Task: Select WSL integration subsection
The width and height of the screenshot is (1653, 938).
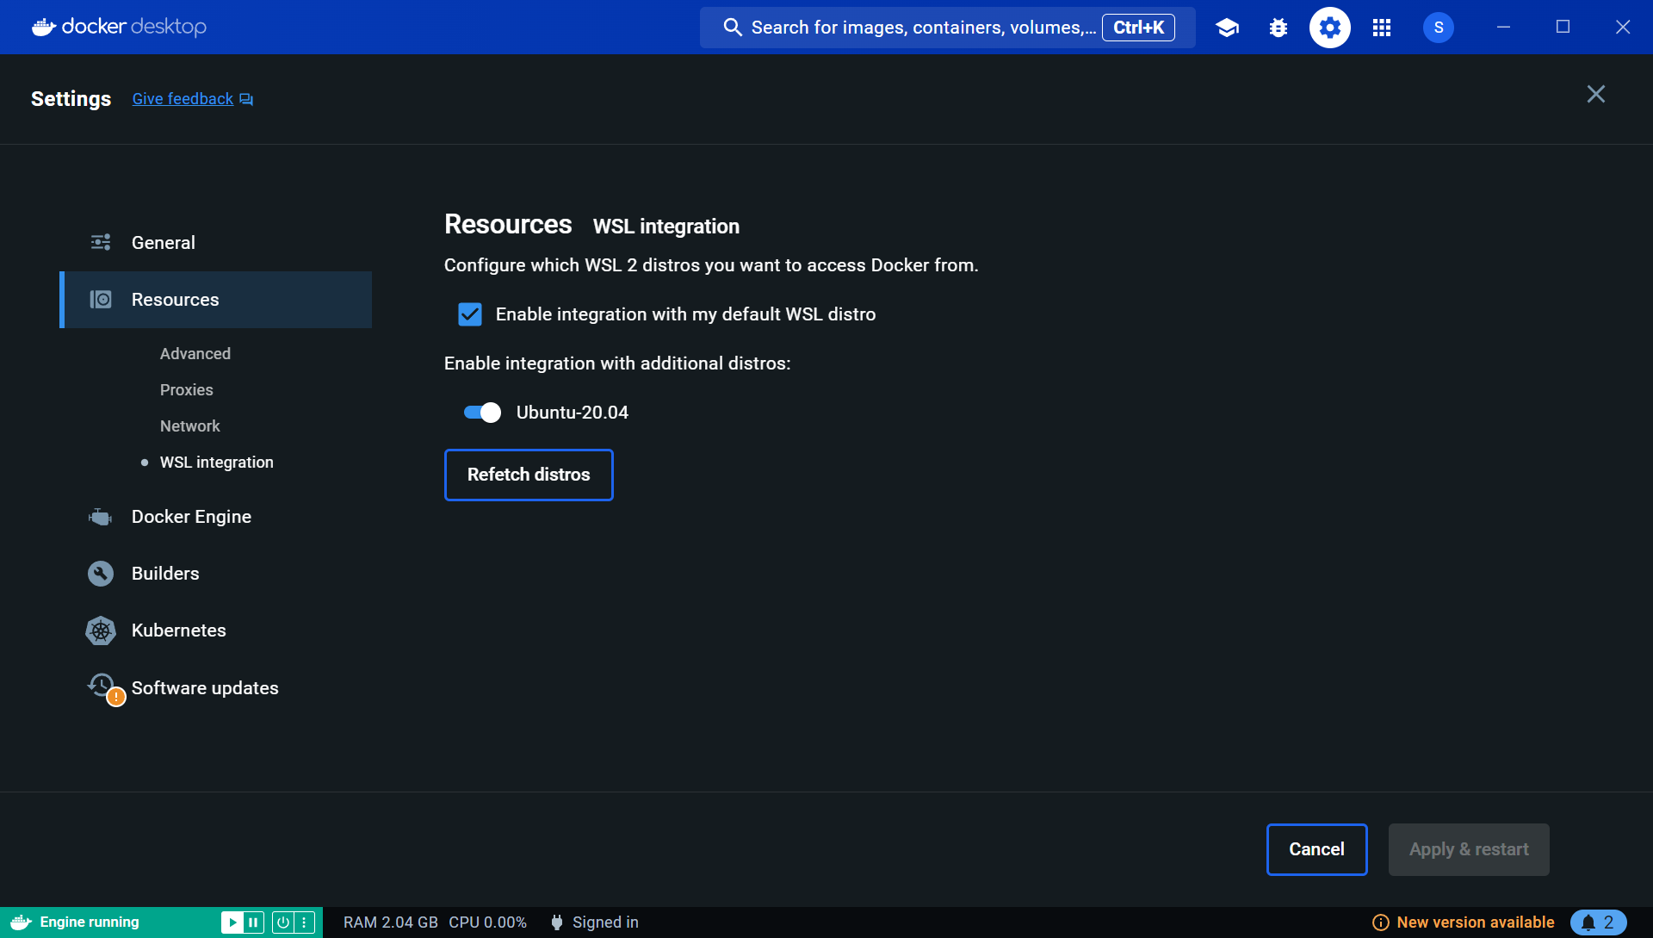Action: point(217,463)
